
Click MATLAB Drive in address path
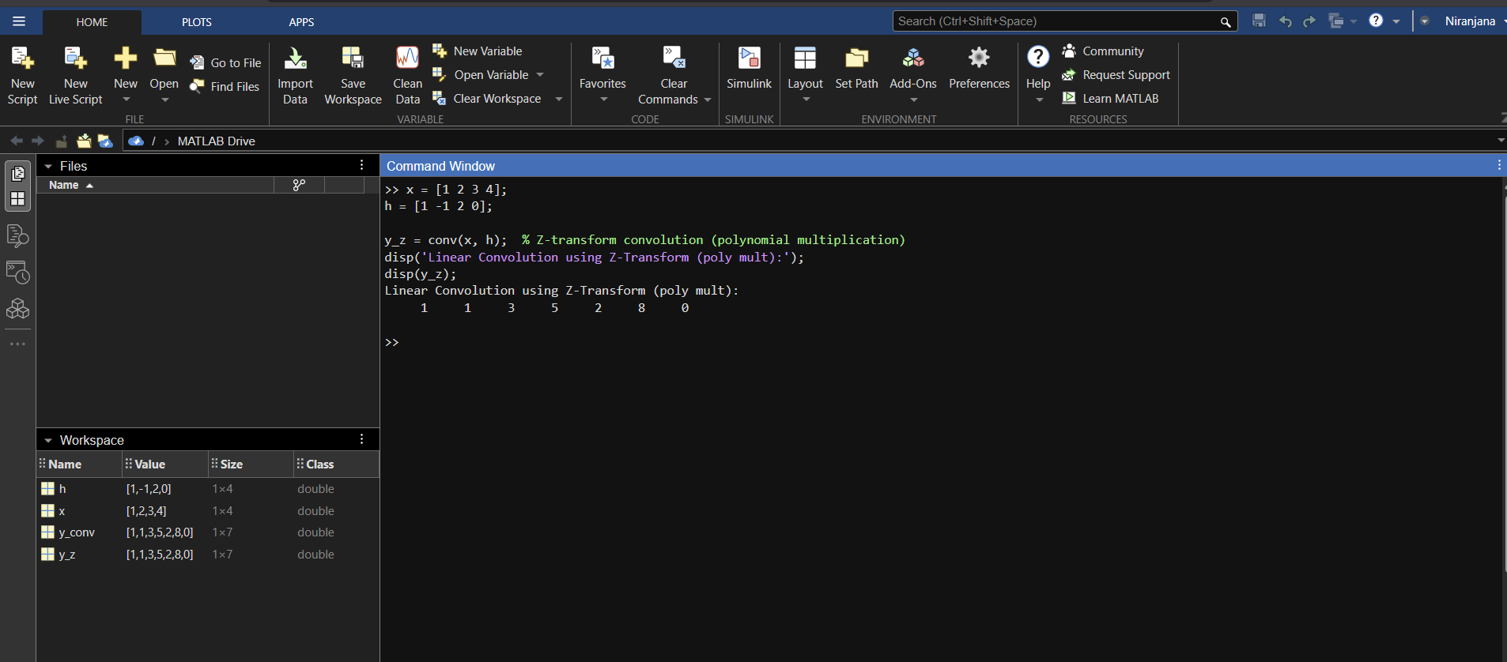point(216,141)
